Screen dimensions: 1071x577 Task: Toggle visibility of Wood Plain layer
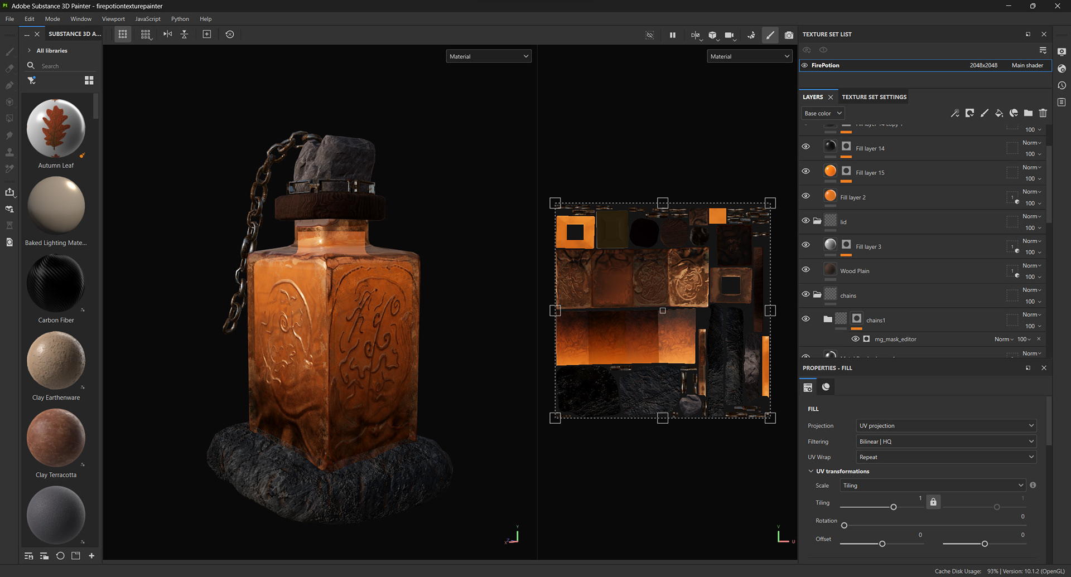[x=805, y=269]
